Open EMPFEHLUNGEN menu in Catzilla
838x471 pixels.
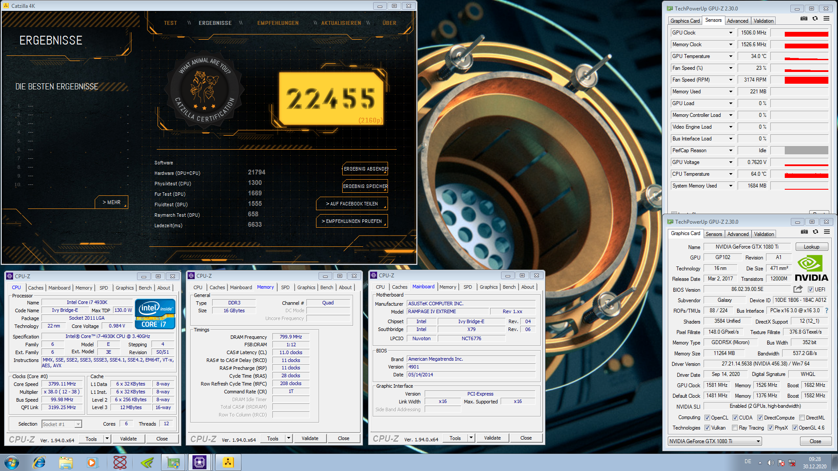[x=278, y=23]
